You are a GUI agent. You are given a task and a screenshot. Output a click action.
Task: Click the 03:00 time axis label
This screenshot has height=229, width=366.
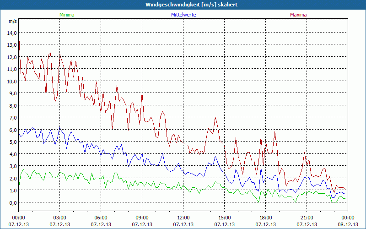pyautogui.click(x=60, y=218)
